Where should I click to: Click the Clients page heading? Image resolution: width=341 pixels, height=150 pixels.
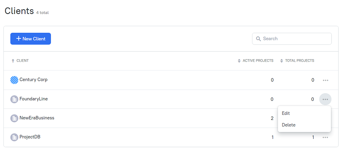[19, 11]
